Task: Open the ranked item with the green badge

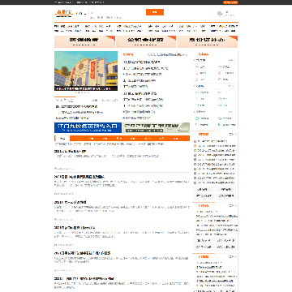Action: [214, 150]
